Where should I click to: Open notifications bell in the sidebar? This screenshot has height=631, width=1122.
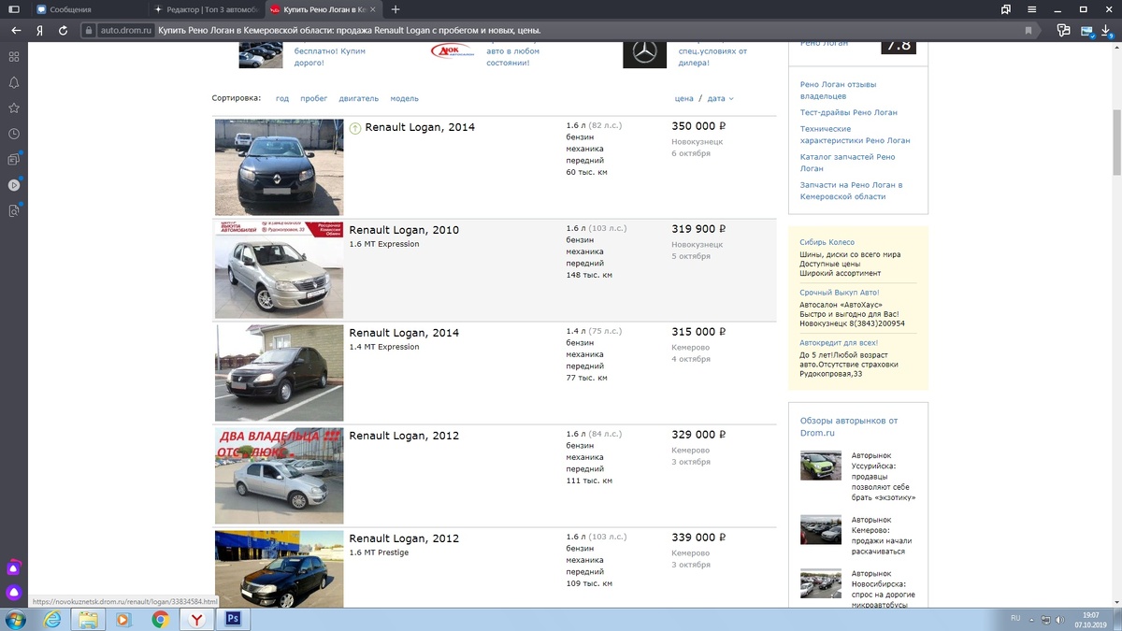(14, 82)
